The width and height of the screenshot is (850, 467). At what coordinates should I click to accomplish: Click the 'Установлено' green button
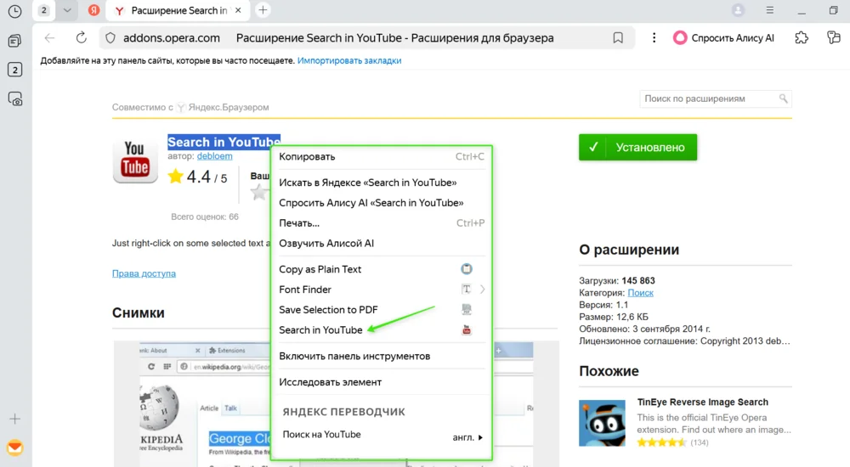pos(637,148)
